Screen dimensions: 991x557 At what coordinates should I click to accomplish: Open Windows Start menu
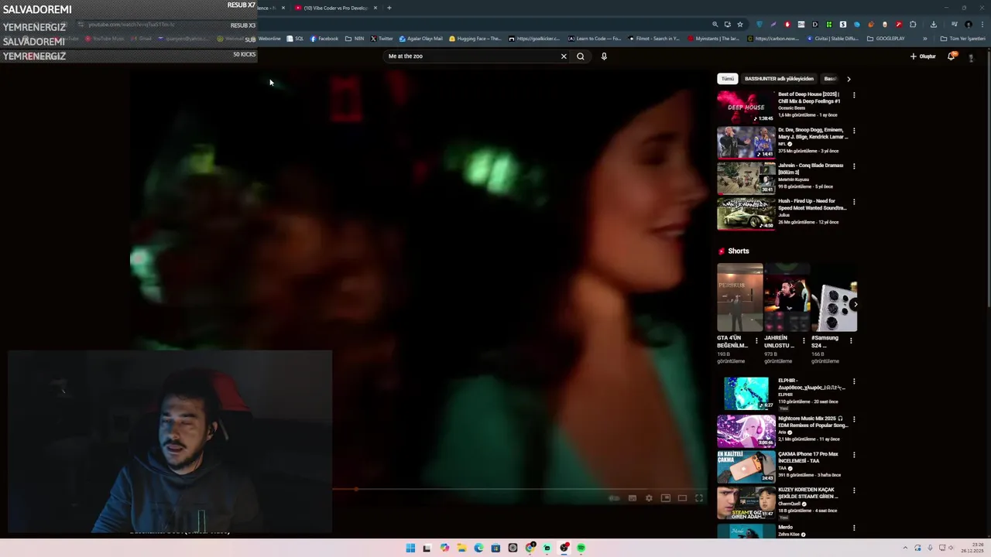410,548
